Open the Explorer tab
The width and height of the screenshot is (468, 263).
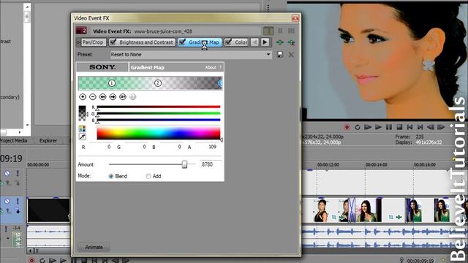[x=48, y=140]
